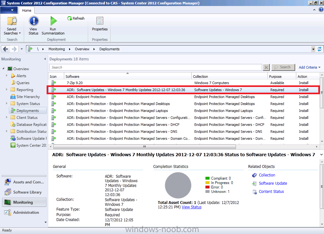Sort by the Action column header
This screenshot has width=324, height=234.
[x=308, y=76]
